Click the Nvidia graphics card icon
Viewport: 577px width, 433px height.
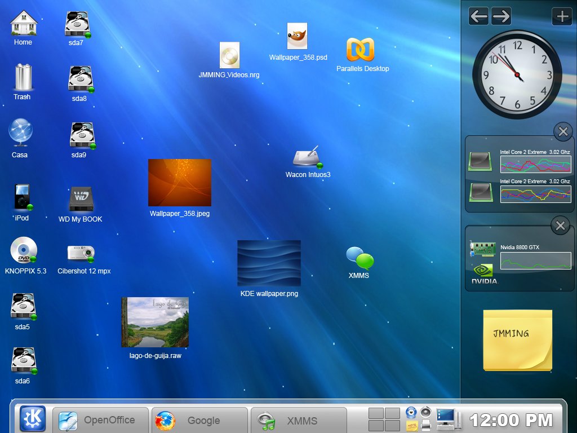click(x=482, y=249)
